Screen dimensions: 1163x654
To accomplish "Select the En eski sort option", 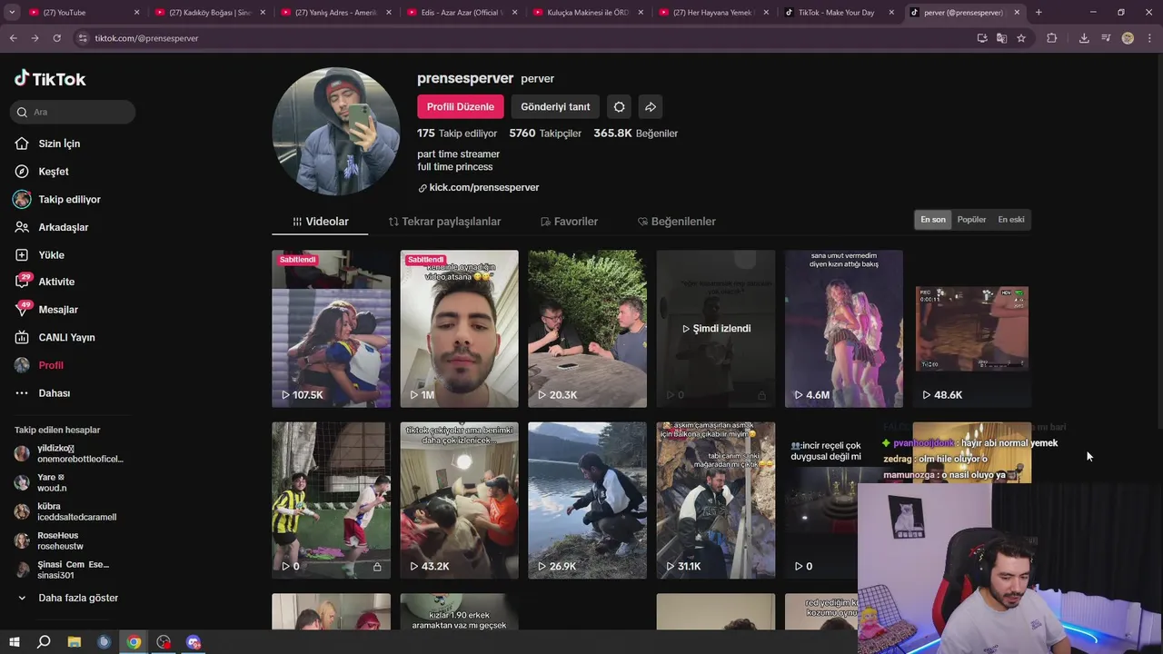I will [x=1011, y=220].
